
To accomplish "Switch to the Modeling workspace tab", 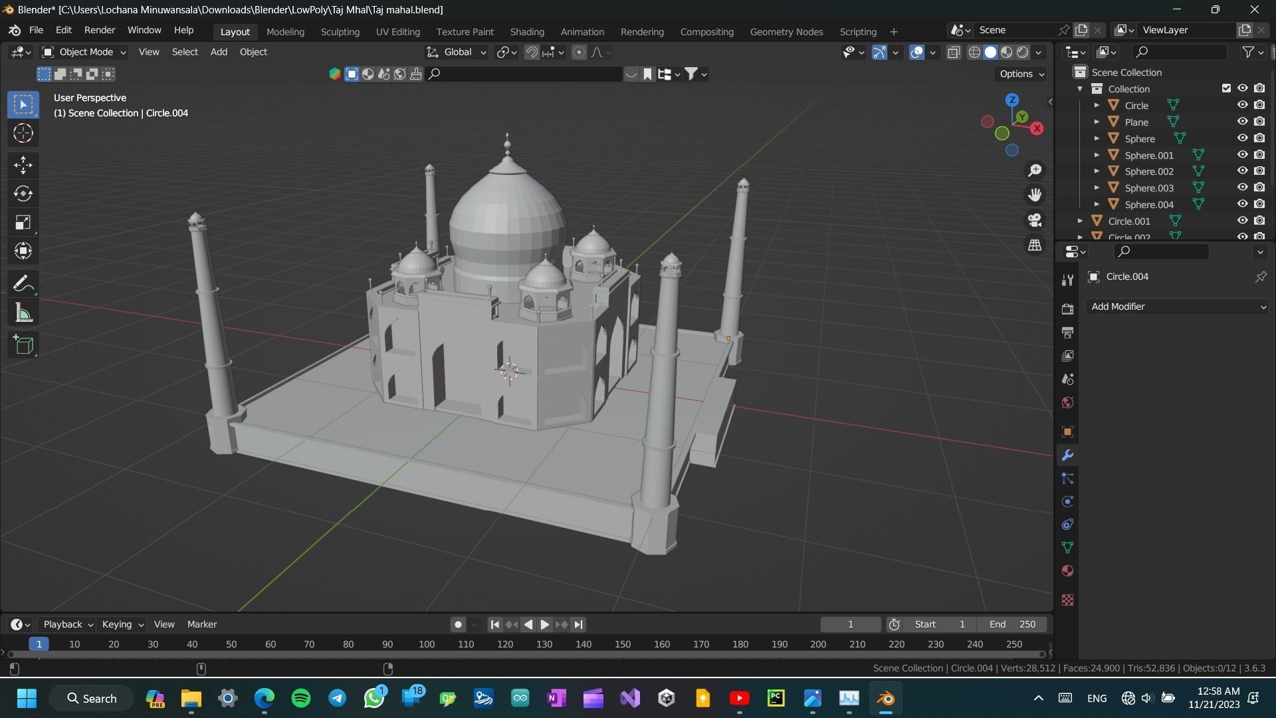I will [285, 31].
